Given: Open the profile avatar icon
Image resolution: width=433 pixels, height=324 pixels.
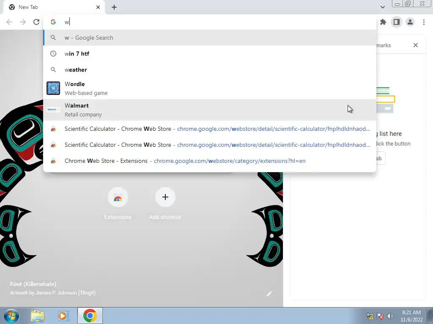Looking at the screenshot, I should click(x=410, y=22).
